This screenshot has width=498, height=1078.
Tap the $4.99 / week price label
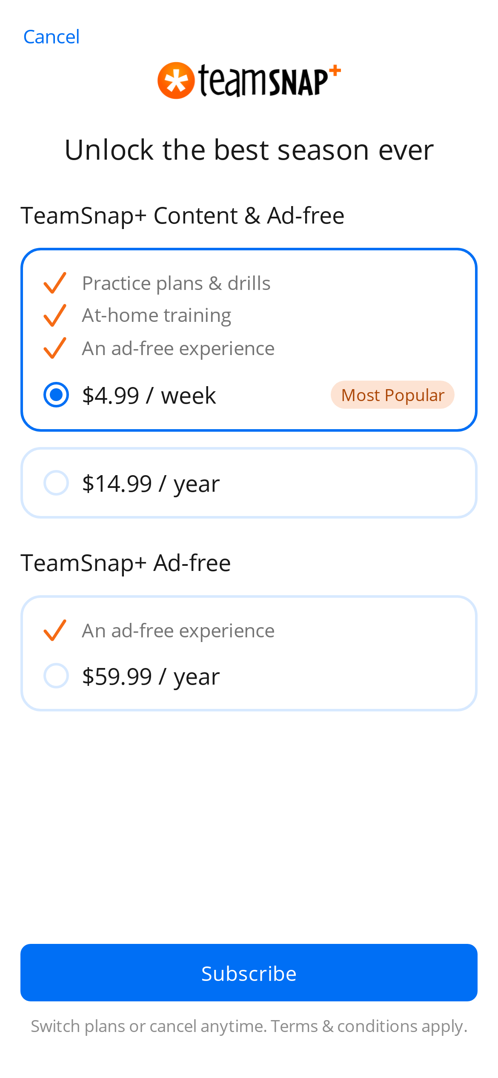(x=149, y=396)
